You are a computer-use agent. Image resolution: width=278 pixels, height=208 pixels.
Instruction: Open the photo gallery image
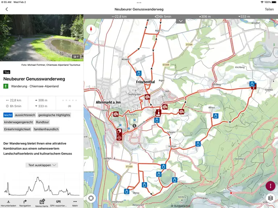click(42, 38)
